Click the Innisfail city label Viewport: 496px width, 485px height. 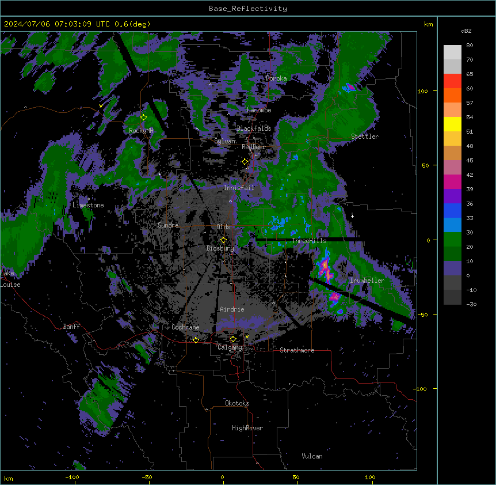click(239, 188)
